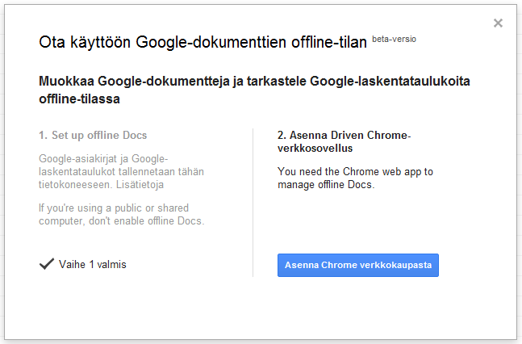
Task: Close the offline Docs setup dialog
Action: coord(498,23)
